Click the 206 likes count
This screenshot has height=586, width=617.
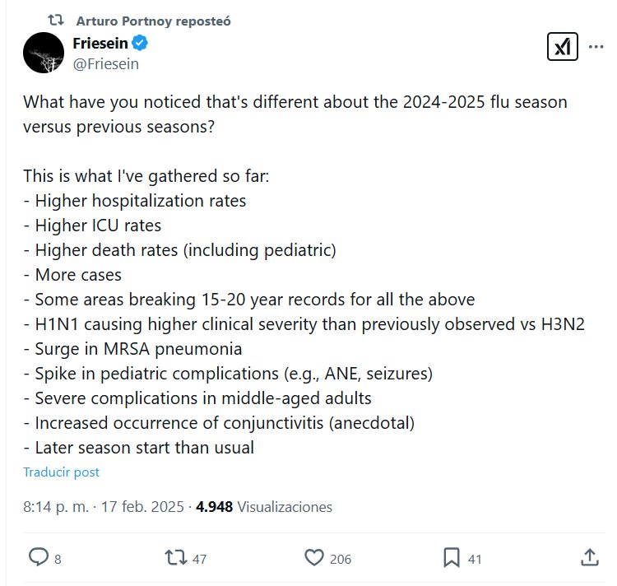click(340, 559)
